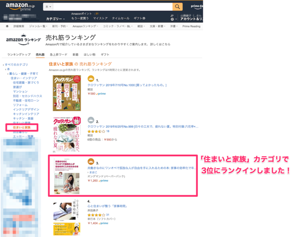The image size is (295, 237).
Task: Open the 心と住まいが整う「家事時間」 title link
Action: pyautogui.click(x=107, y=206)
